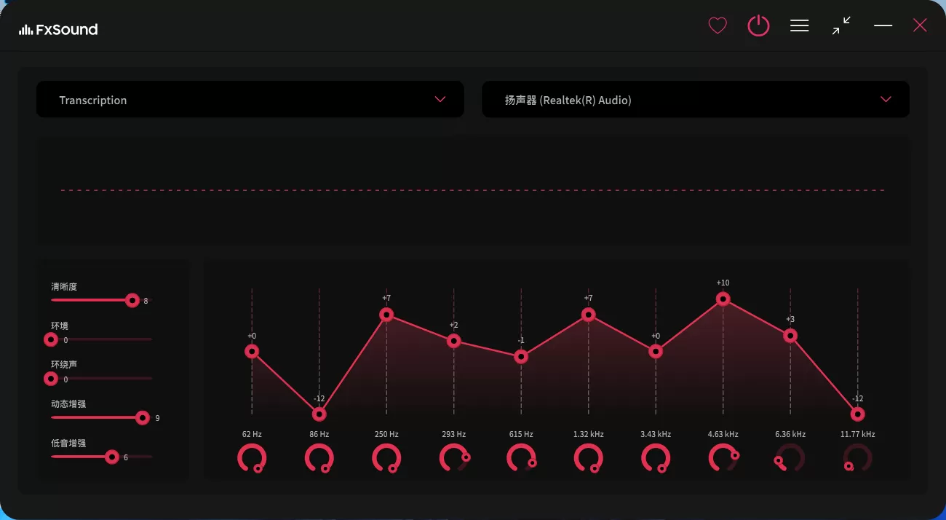Click the 清晰度 slider handle
Screen dimensions: 946x520
click(132, 300)
